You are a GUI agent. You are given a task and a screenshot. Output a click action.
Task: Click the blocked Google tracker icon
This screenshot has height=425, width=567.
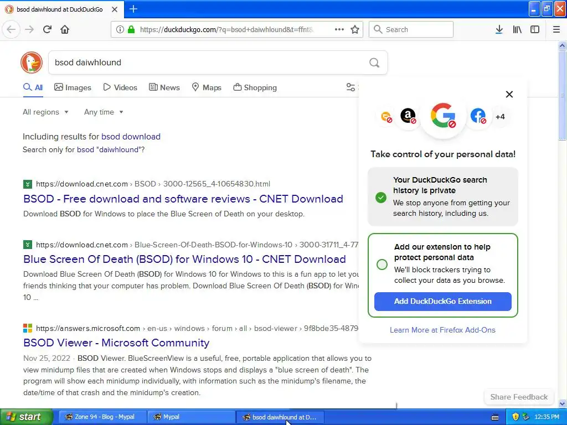point(443,116)
